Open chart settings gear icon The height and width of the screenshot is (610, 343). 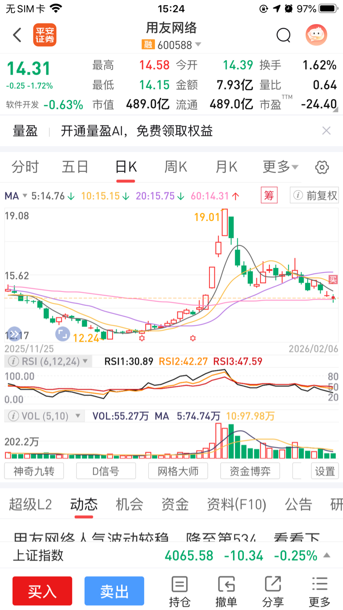[322, 167]
